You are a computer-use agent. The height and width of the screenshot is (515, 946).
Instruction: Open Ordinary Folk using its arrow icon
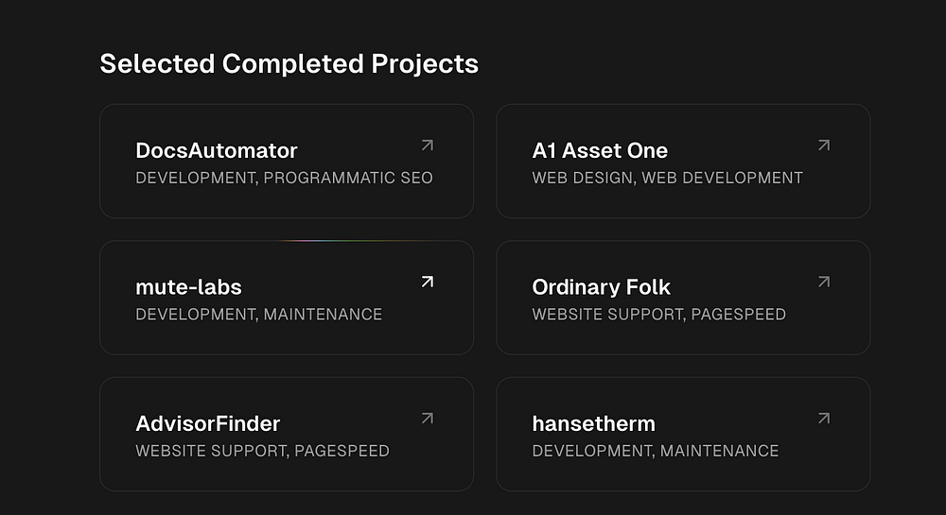point(824,282)
